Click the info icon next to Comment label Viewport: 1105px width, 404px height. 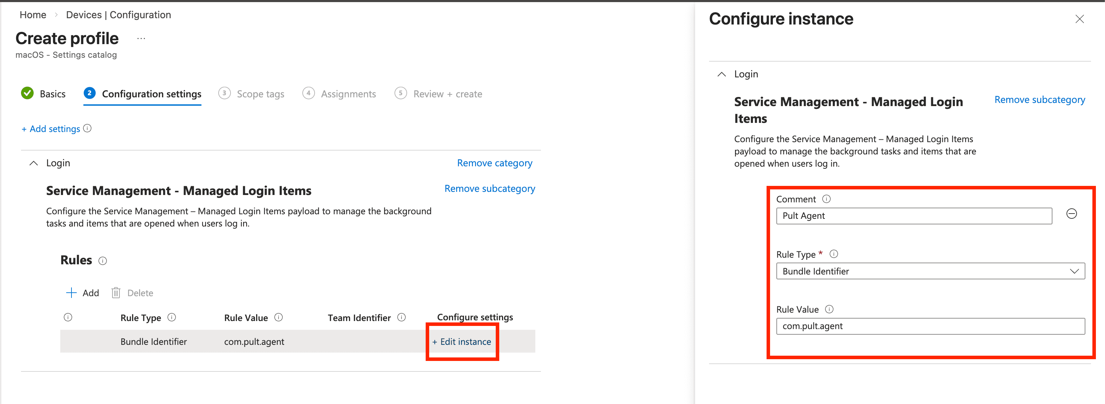click(826, 199)
